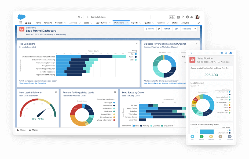The image size is (249, 159).
Task: Click the New Leads gauge value 304 (76%)
Action: pyautogui.click(x=38, y=119)
